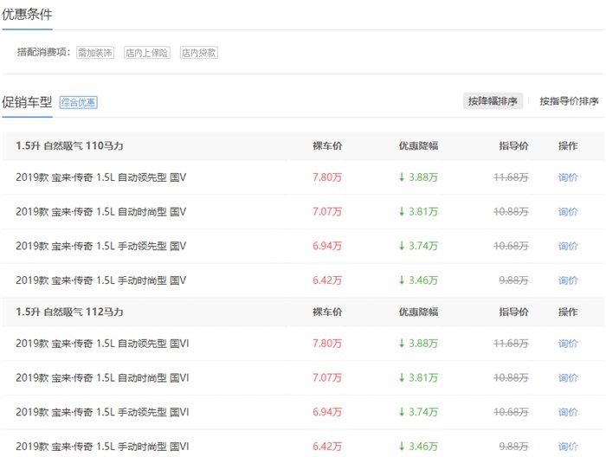Click the 搭配消费项 label
The height and width of the screenshot is (457, 606).
(x=43, y=52)
